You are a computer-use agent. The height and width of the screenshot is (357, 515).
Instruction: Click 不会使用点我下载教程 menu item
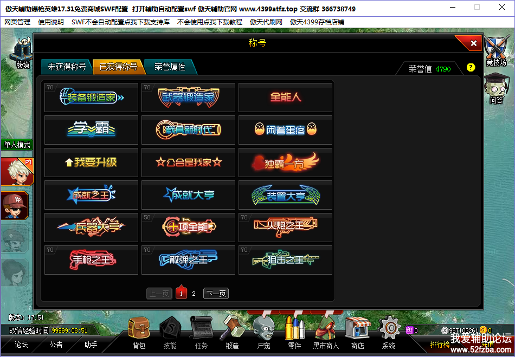click(x=210, y=22)
